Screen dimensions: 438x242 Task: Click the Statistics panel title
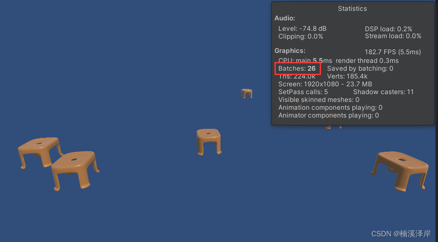coord(352,9)
